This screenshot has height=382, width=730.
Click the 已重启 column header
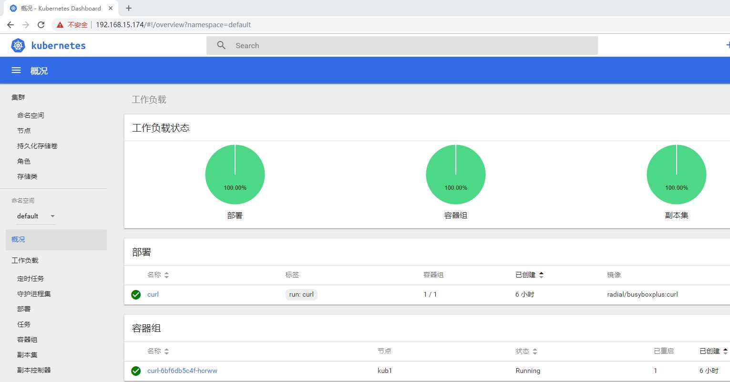[664, 351]
